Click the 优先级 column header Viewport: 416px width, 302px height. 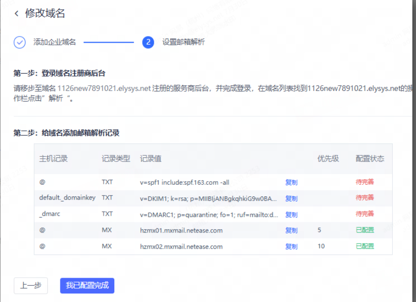pyautogui.click(x=328, y=159)
